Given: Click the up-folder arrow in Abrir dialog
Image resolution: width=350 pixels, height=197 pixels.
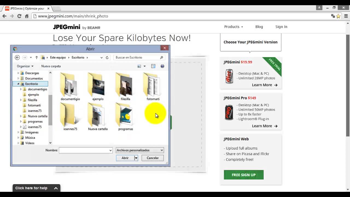Looking at the screenshot, I should pos(37,57).
